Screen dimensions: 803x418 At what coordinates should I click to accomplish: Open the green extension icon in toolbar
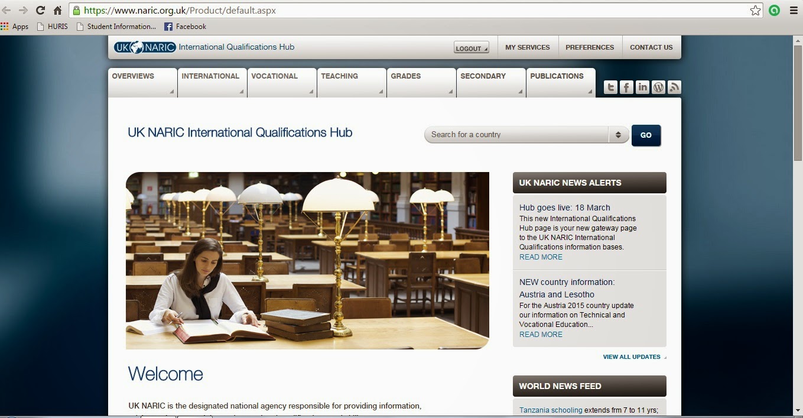774,10
